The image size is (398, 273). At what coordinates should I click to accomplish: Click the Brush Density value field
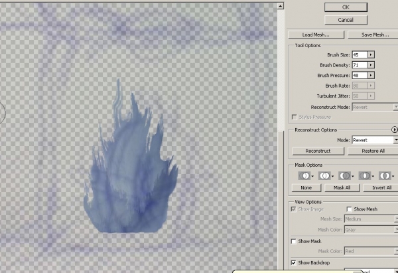tap(360, 65)
